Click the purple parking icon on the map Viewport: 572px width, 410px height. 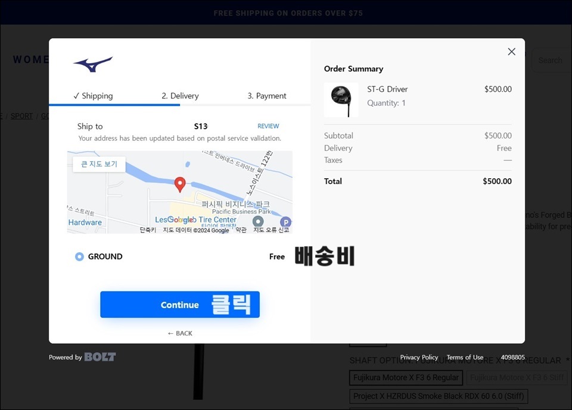point(285,222)
